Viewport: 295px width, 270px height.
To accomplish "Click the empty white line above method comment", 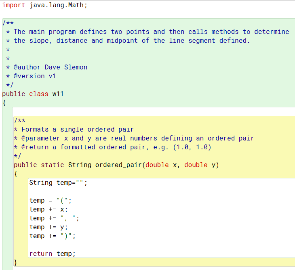I will click(x=154, y=112).
